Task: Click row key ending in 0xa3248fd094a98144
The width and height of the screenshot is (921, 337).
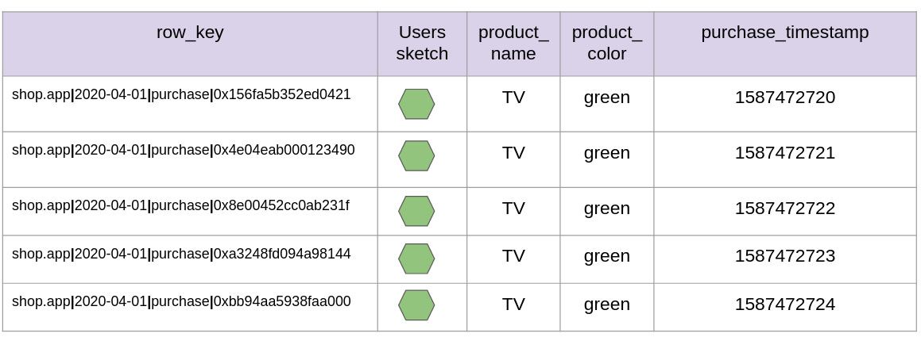Action: [x=181, y=254]
